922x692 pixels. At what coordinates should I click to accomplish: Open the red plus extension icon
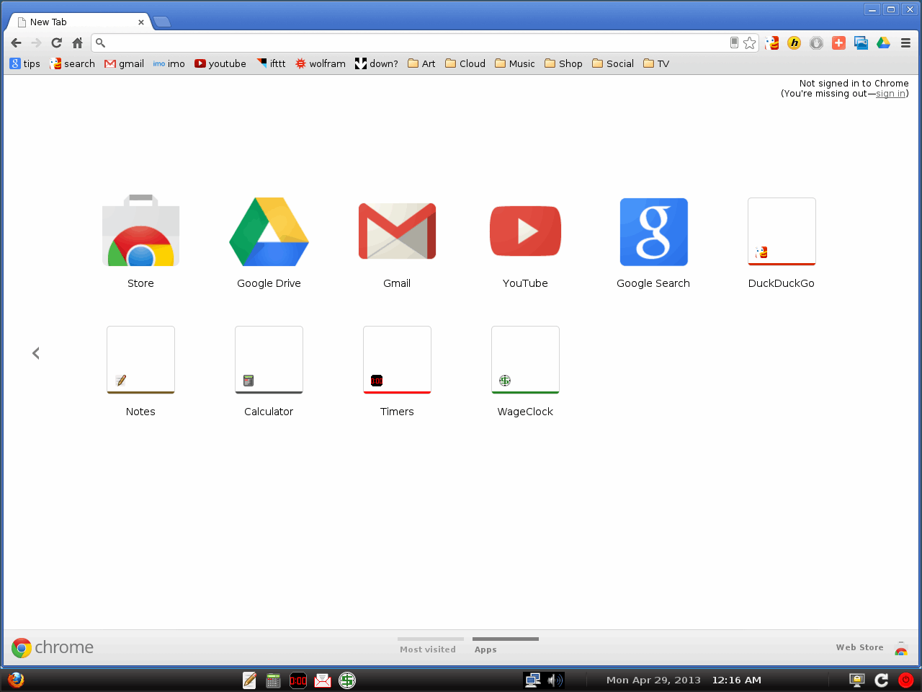(x=838, y=43)
